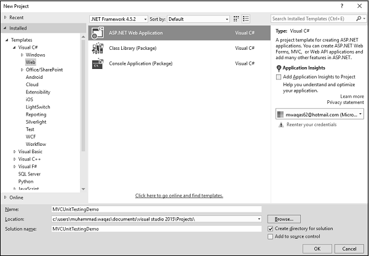The image size is (369, 256).
Task: Select the Reporting category
Action: coord(36,114)
